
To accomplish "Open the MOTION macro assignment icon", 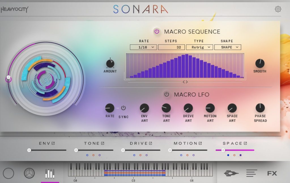I will (x=200, y=143).
